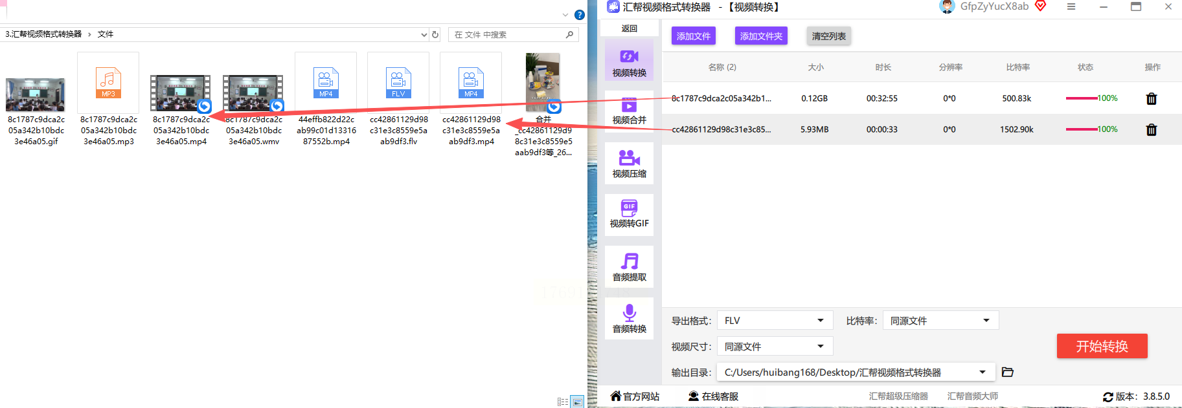Click the breadcrumb arrow before 文件
1182x408 pixels.
tap(89, 34)
